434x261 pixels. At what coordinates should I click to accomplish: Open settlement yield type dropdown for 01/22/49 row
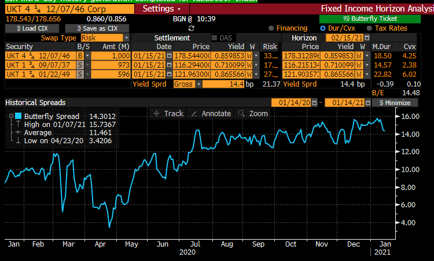(x=256, y=74)
